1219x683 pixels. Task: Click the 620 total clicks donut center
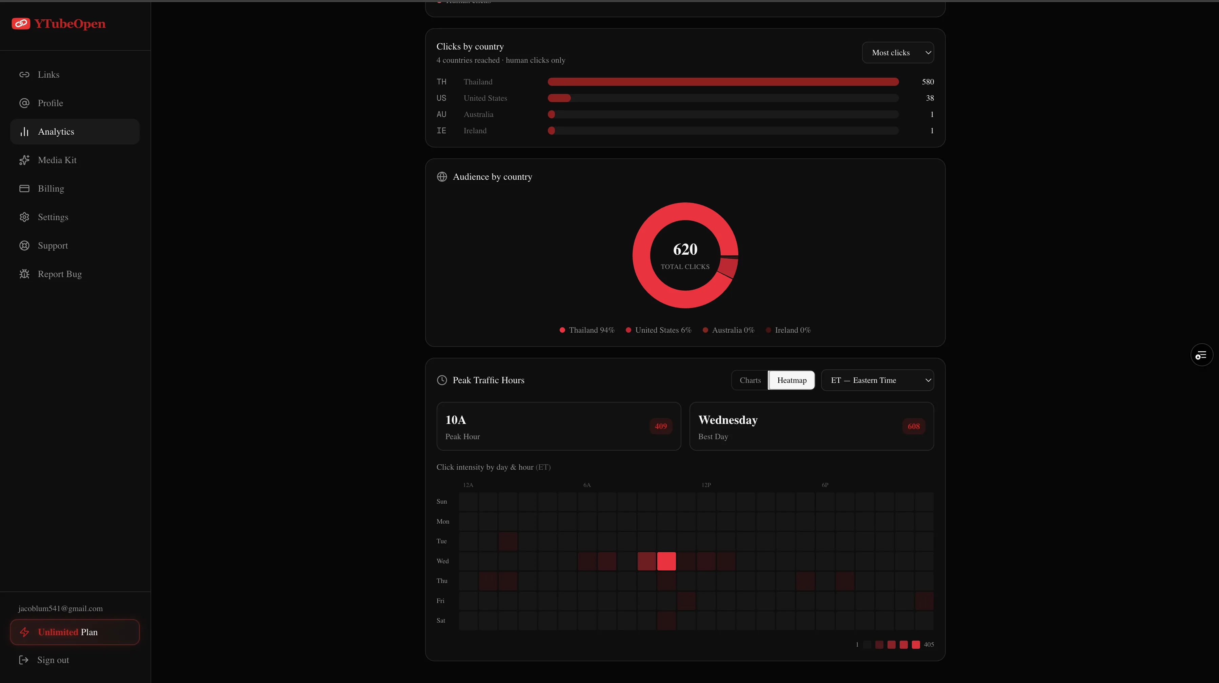click(x=685, y=256)
